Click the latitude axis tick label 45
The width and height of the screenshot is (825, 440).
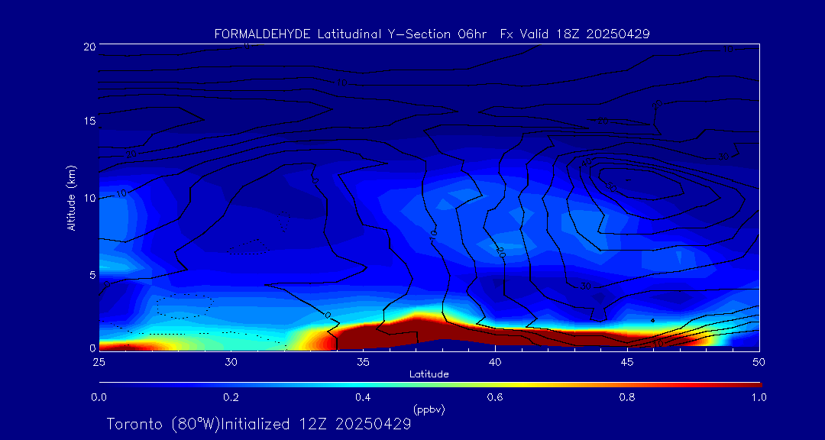626,362
